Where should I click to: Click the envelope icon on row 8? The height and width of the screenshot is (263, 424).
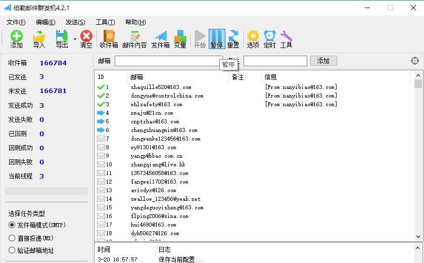pyautogui.click(x=101, y=148)
